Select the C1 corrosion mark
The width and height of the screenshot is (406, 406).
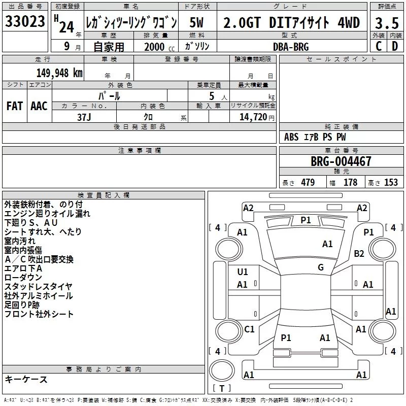249,329
